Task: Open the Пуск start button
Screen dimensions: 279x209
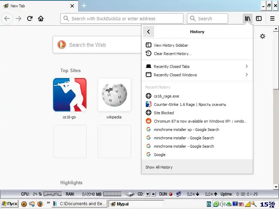Action: 10,204
